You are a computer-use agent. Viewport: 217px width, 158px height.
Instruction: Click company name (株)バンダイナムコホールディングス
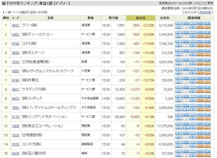pos(49,107)
